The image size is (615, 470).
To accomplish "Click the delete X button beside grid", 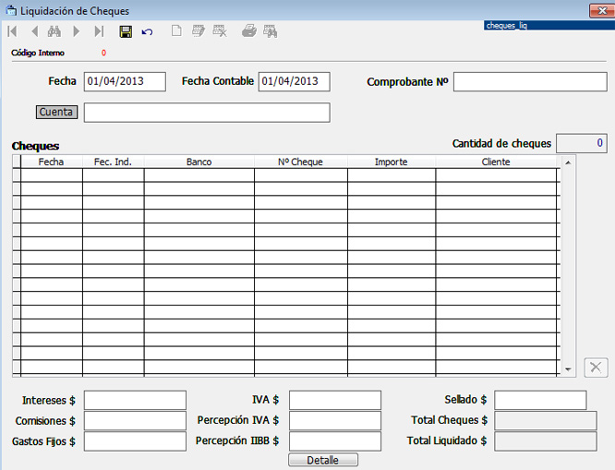I will (x=596, y=367).
